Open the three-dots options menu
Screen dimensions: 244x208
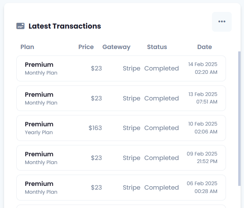click(222, 22)
